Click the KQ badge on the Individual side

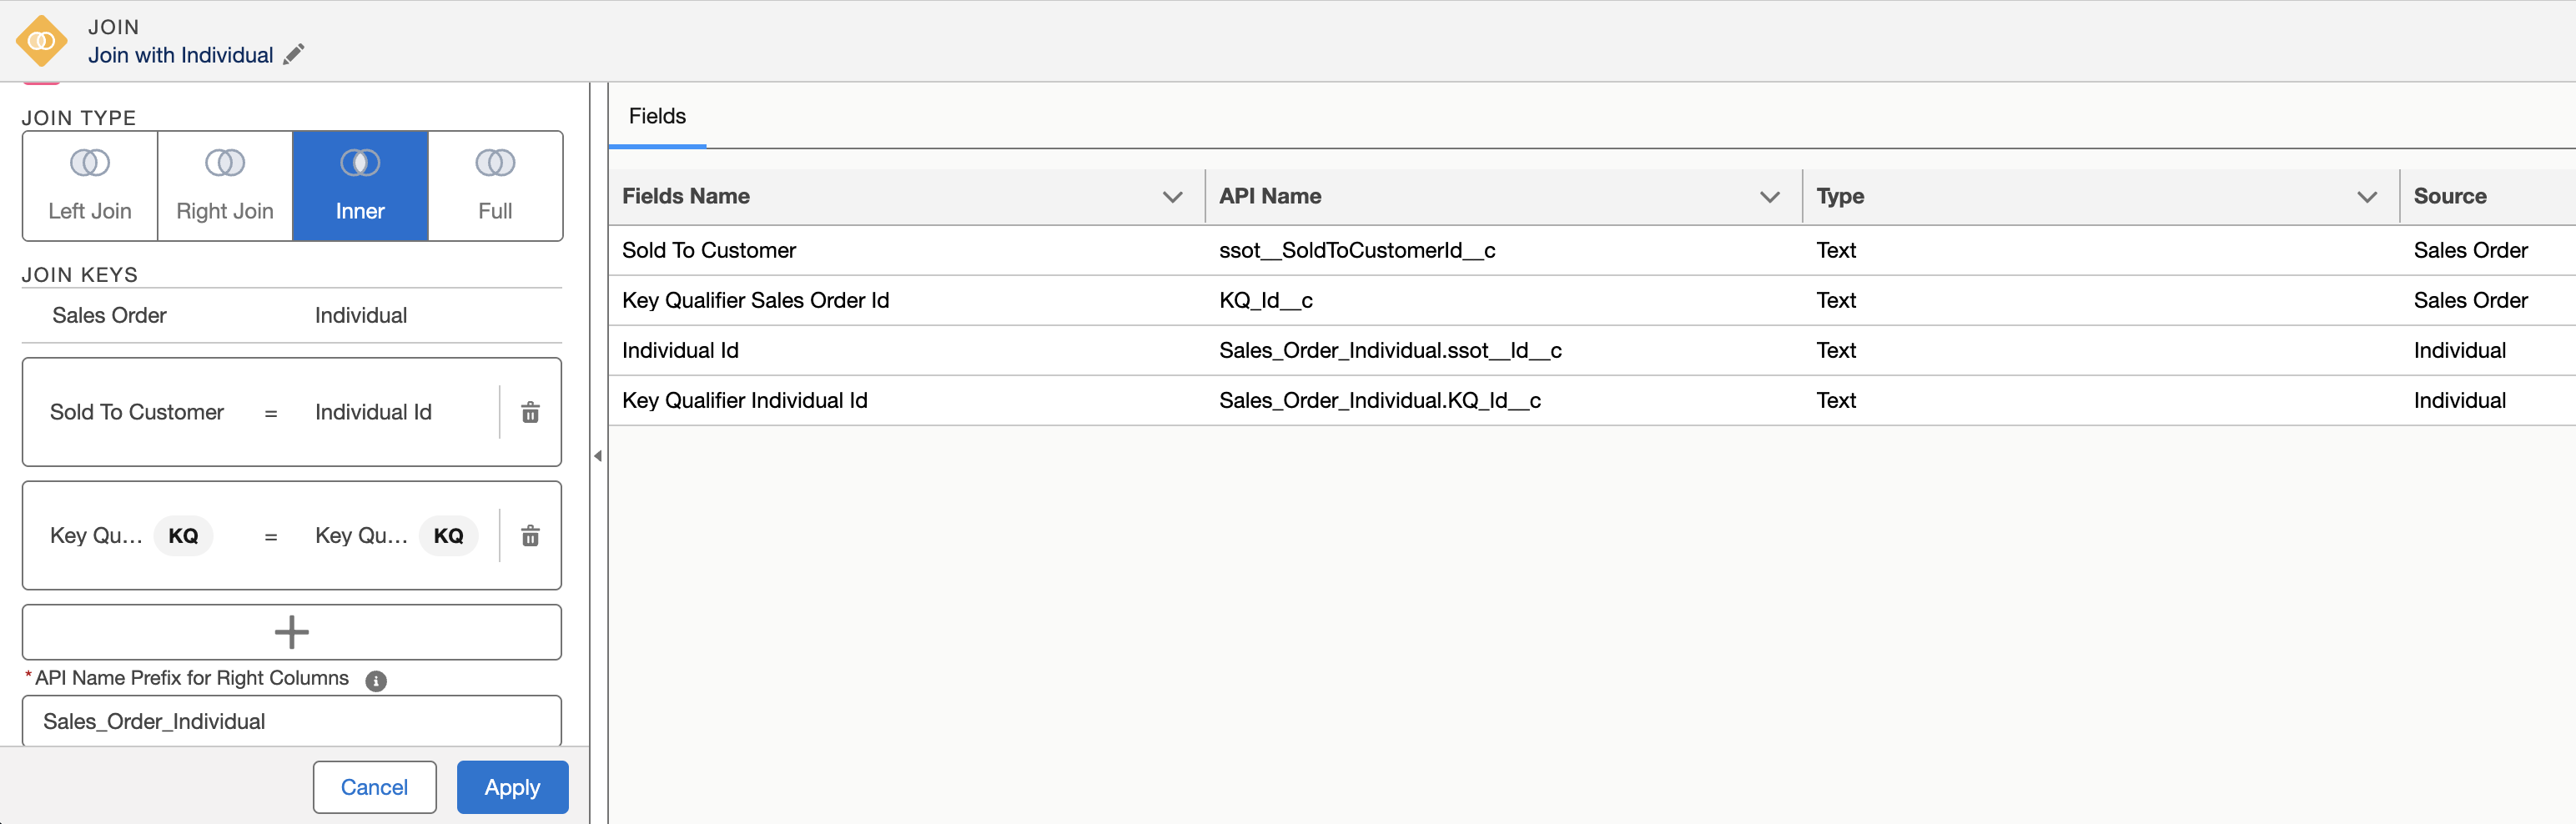[448, 535]
